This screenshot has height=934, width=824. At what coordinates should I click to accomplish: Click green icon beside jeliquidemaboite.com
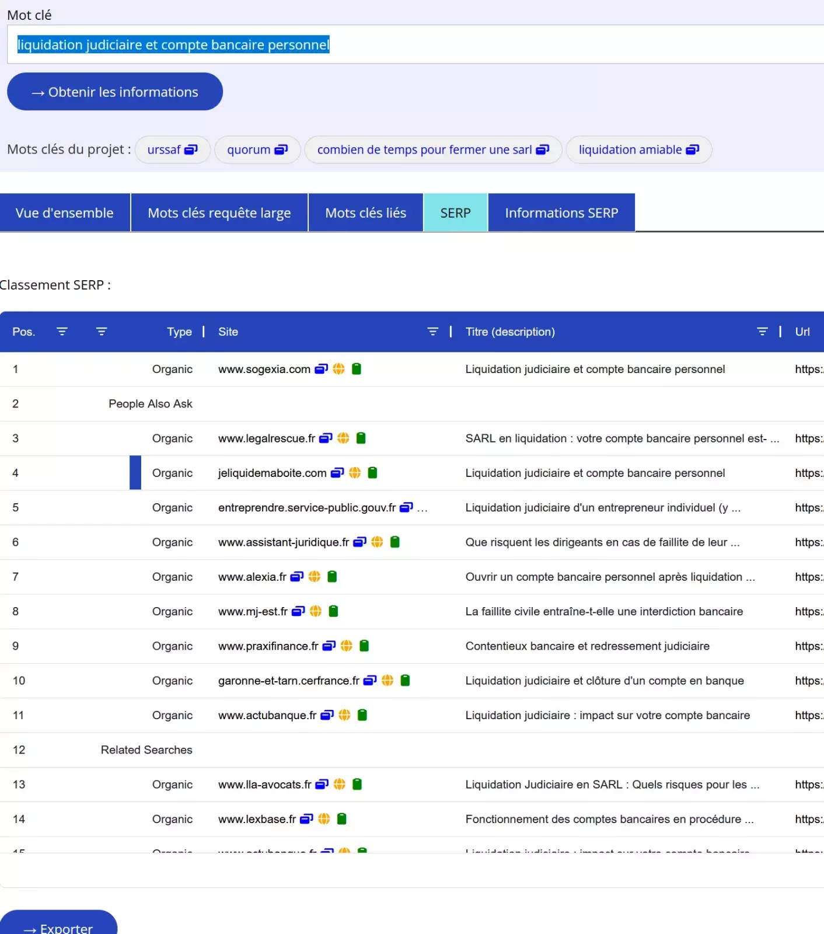[372, 473]
